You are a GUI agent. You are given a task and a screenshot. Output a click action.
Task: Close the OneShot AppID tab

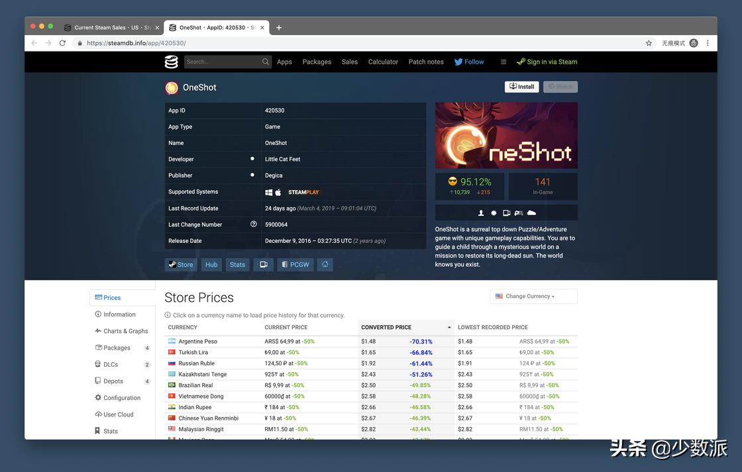tap(262, 28)
